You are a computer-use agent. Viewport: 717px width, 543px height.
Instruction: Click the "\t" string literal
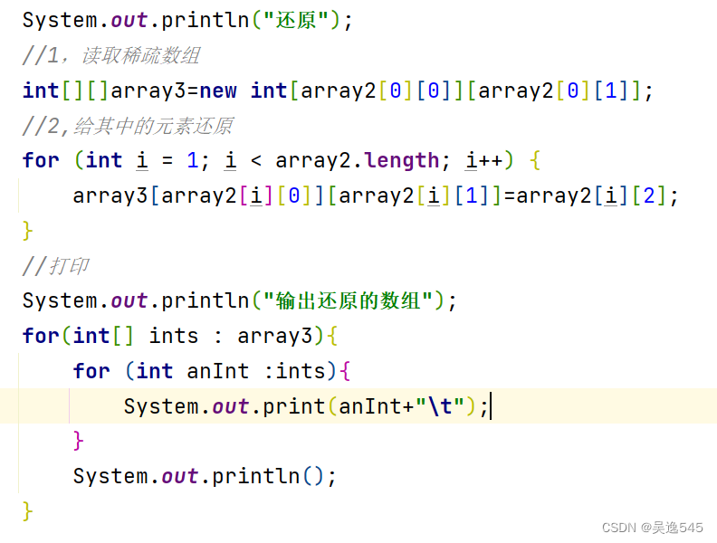point(440,406)
